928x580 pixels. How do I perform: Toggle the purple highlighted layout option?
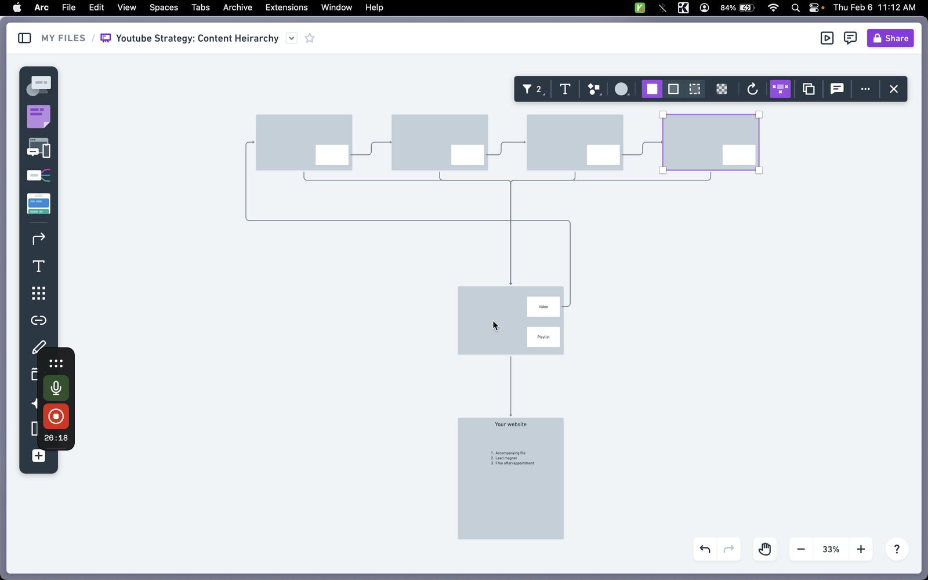(x=780, y=89)
